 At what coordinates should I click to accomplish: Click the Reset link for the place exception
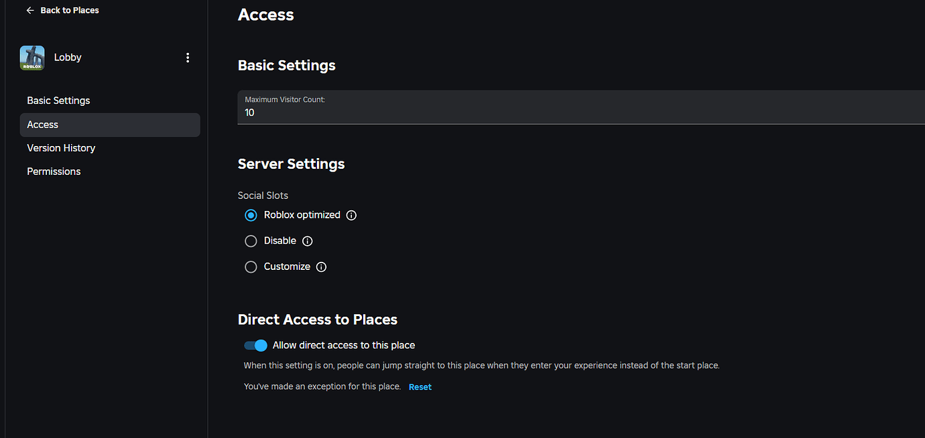coord(420,386)
